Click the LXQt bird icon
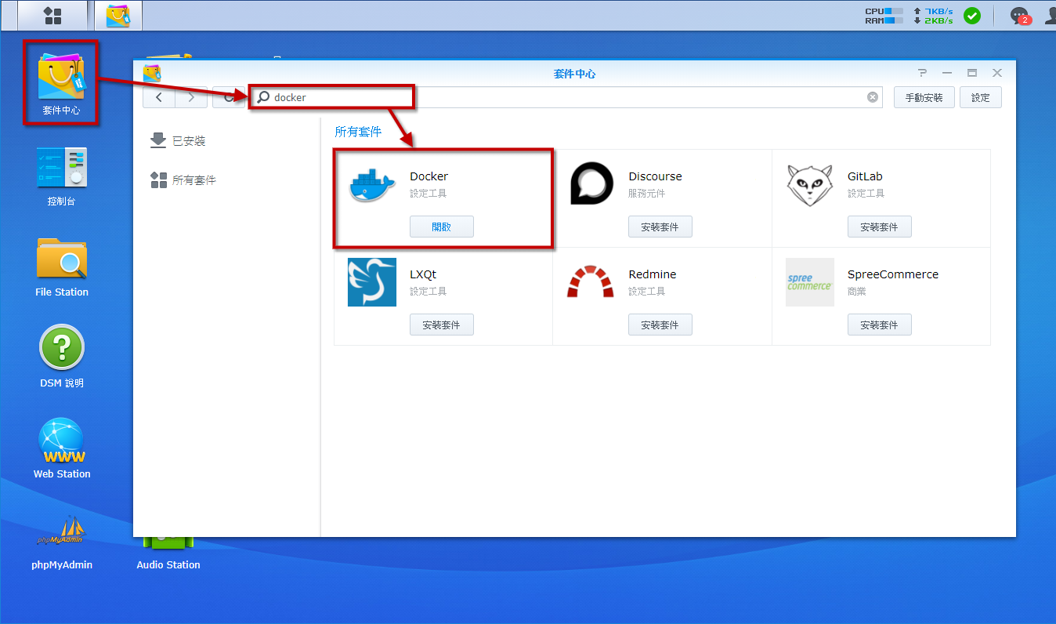 (x=372, y=282)
